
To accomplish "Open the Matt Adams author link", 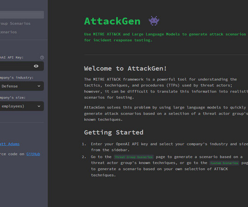I will point(10,144).
